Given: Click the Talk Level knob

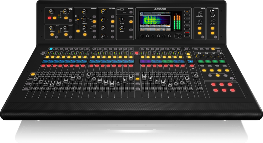Looking at the screenshot, I should tap(213, 21).
